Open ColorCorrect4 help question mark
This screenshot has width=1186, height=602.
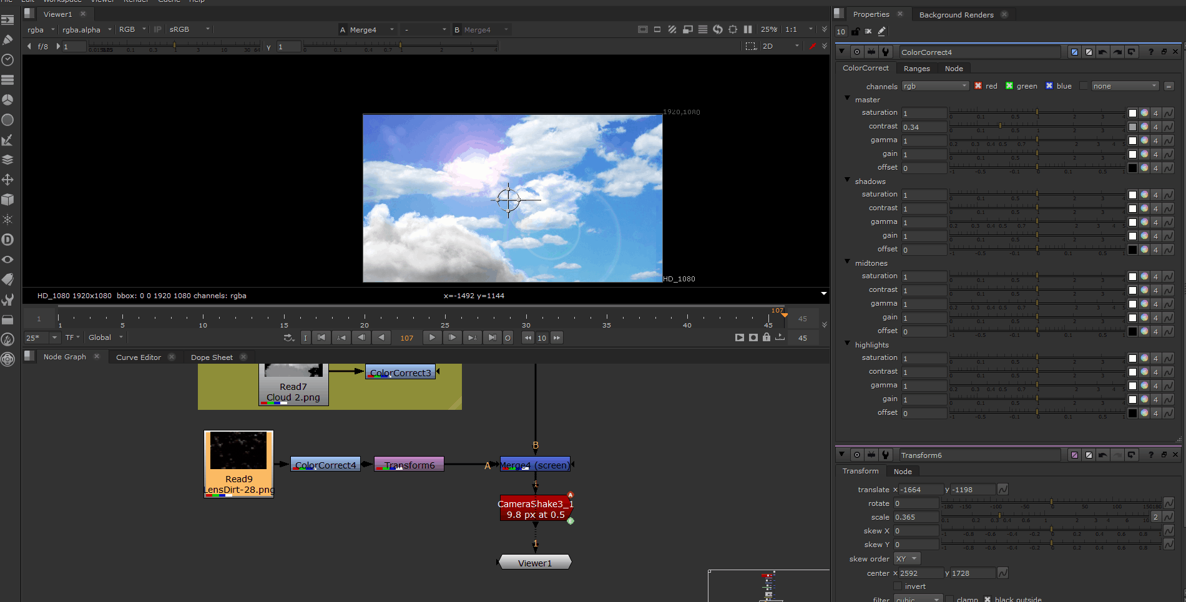point(1150,52)
